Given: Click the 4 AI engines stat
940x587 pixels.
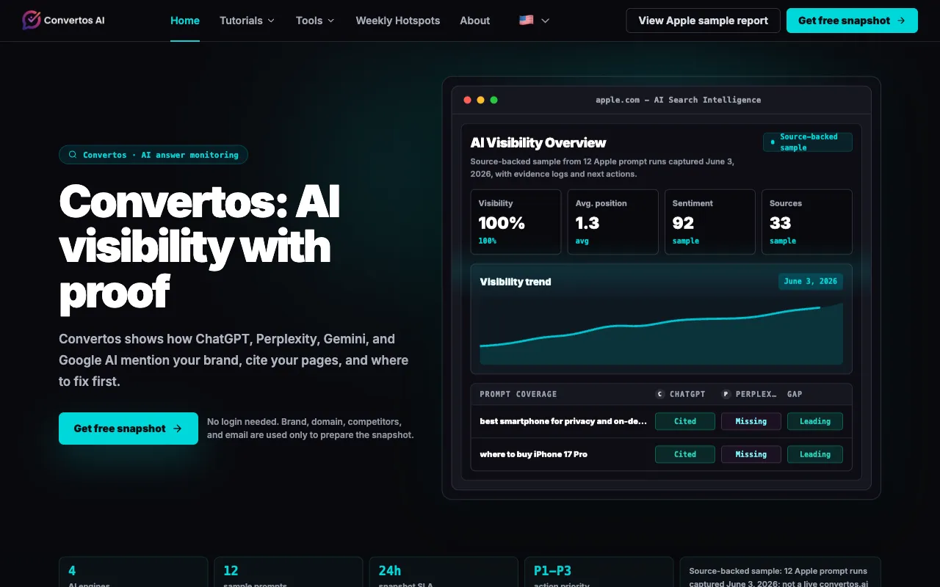Looking at the screenshot, I should [133, 572].
